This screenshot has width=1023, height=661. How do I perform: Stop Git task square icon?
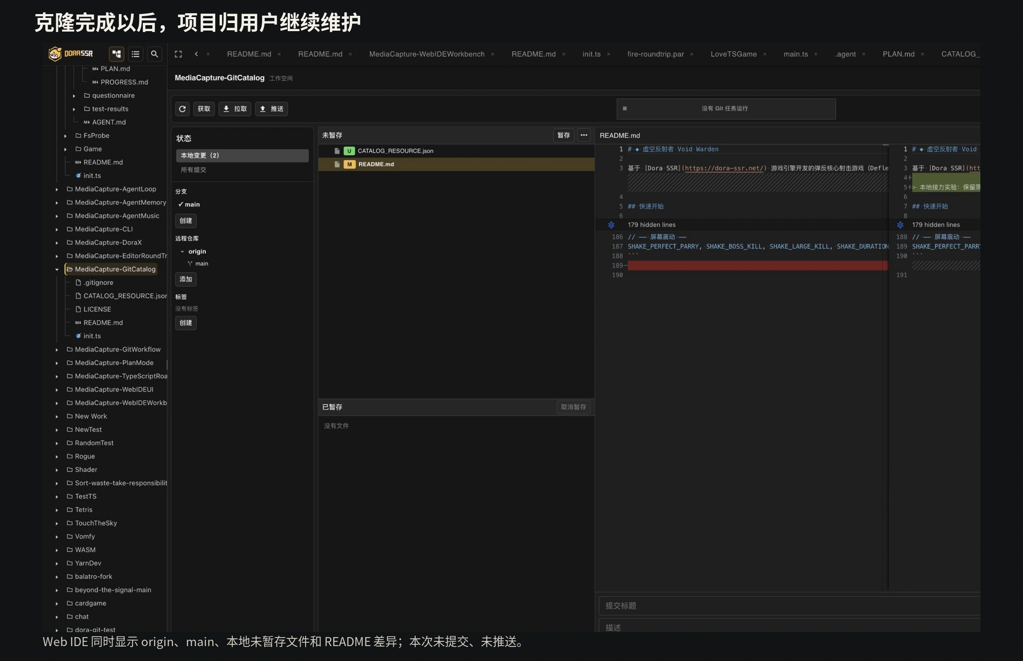pos(625,109)
